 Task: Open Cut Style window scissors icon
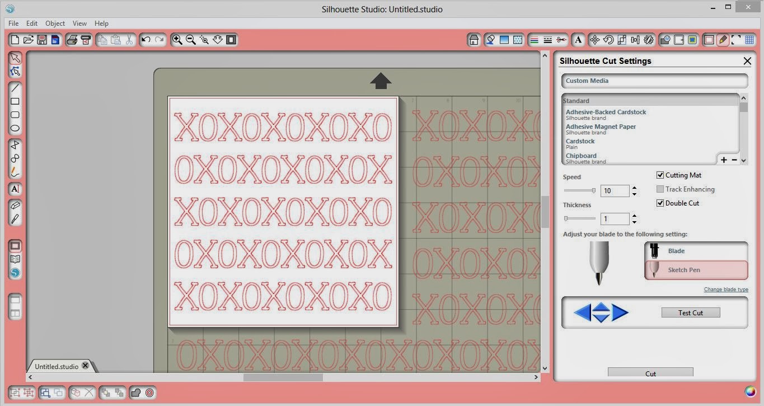click(x=561, y=40)
